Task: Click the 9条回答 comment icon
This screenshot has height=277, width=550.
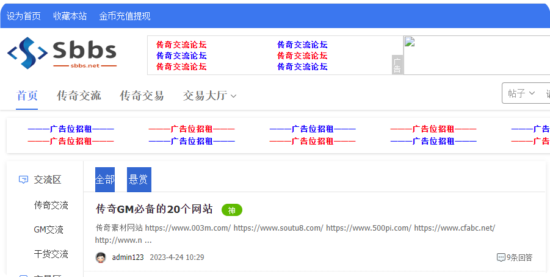Action: pyautogui.click(x=501, y=257)
